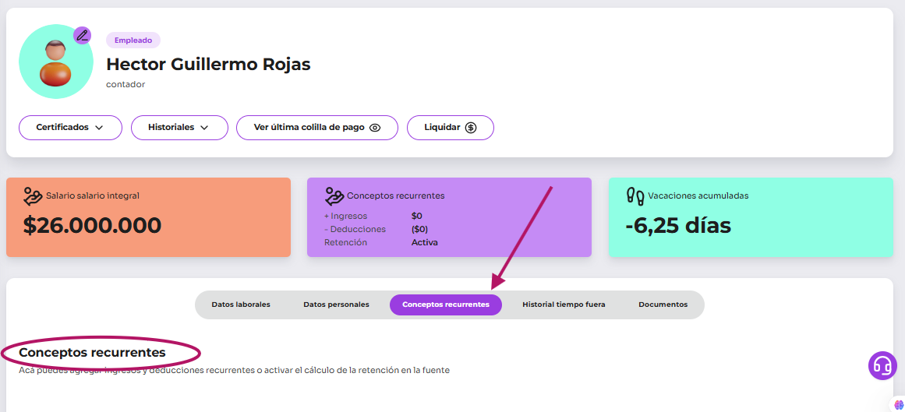This screenshot has width=905, height=412.
Task: Click the Empleado role badge
Action: point(133,40)
